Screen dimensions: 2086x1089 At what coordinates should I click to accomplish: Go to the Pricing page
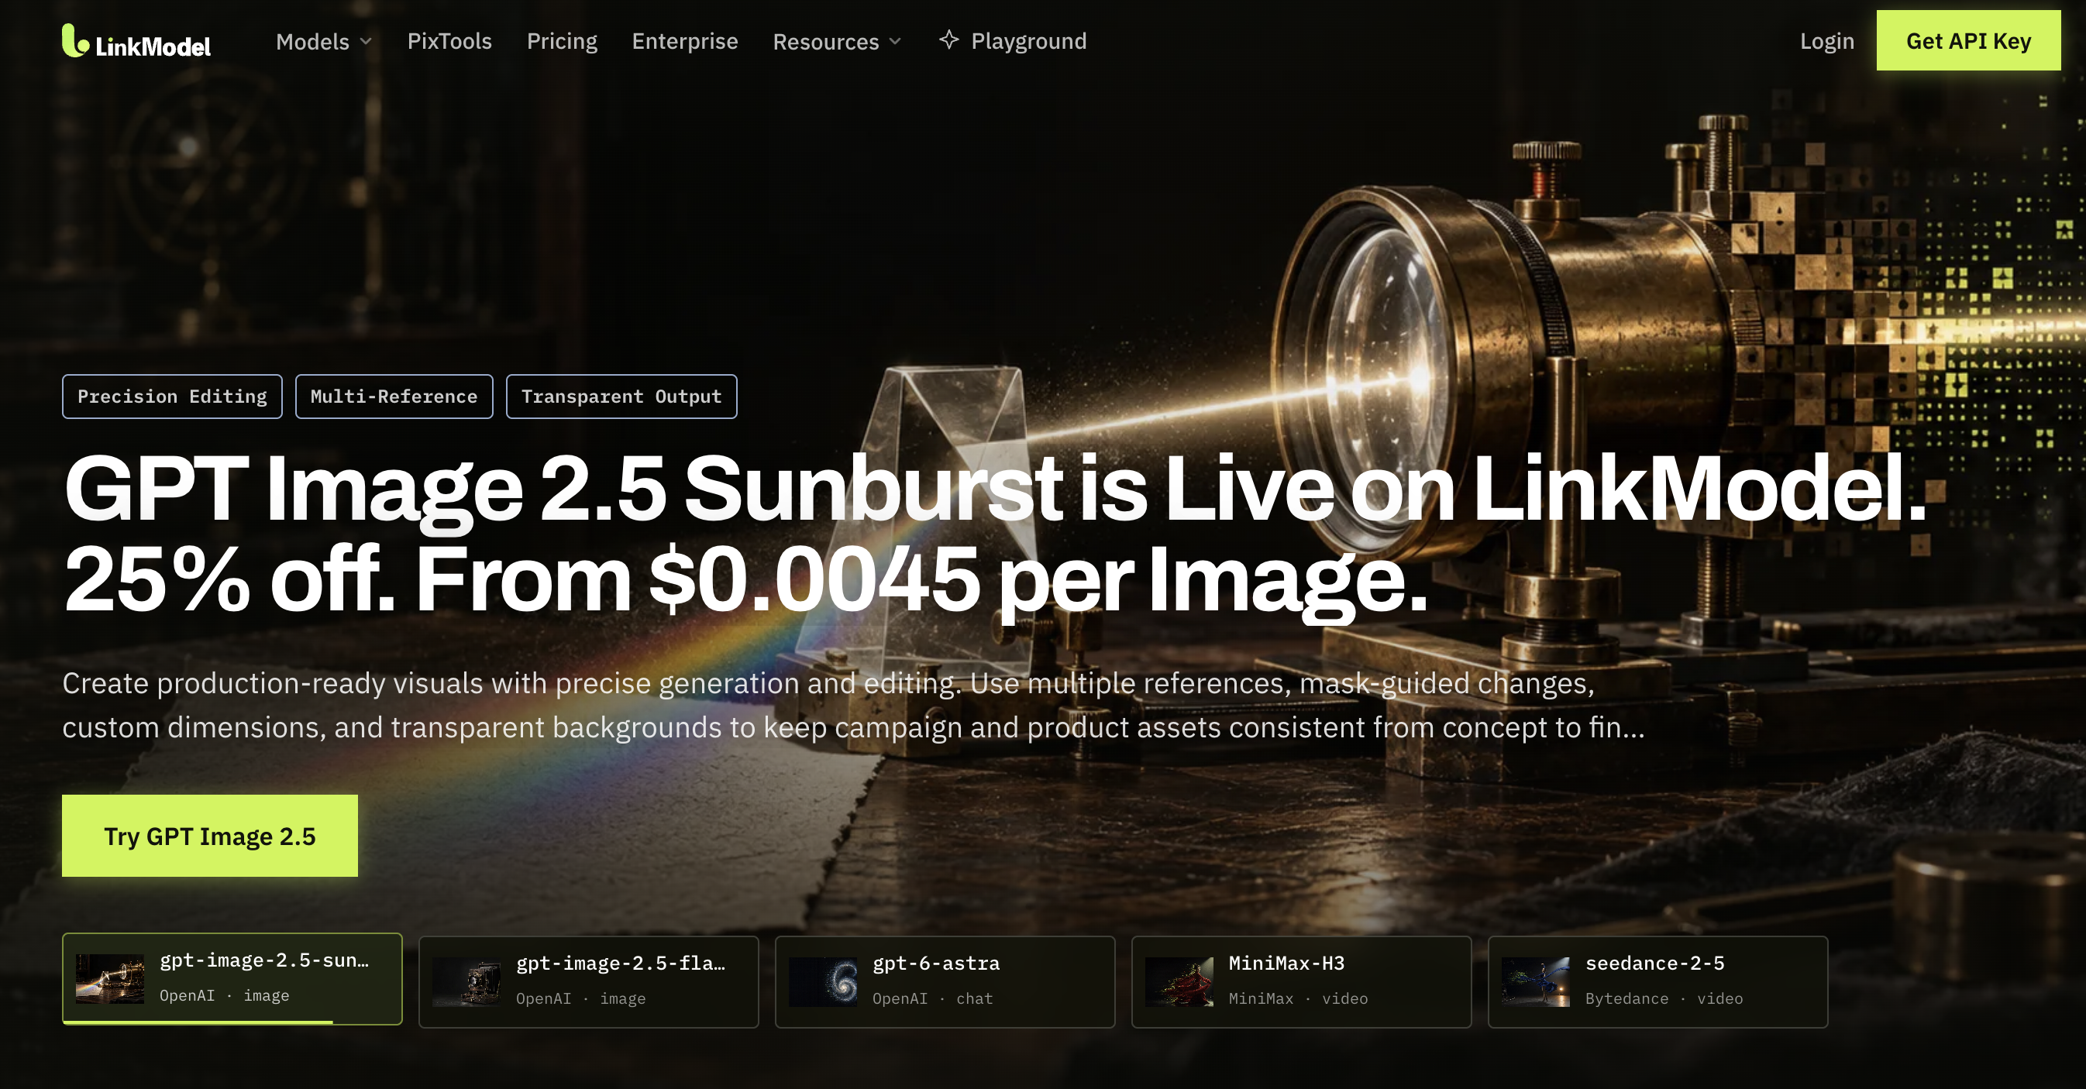(x=562, y=41)
